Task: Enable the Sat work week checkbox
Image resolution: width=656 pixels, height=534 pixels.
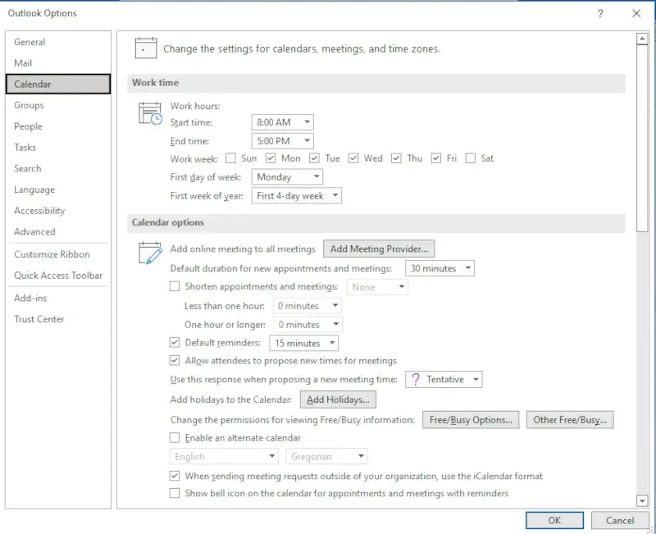Action: (x=470, y=158)
